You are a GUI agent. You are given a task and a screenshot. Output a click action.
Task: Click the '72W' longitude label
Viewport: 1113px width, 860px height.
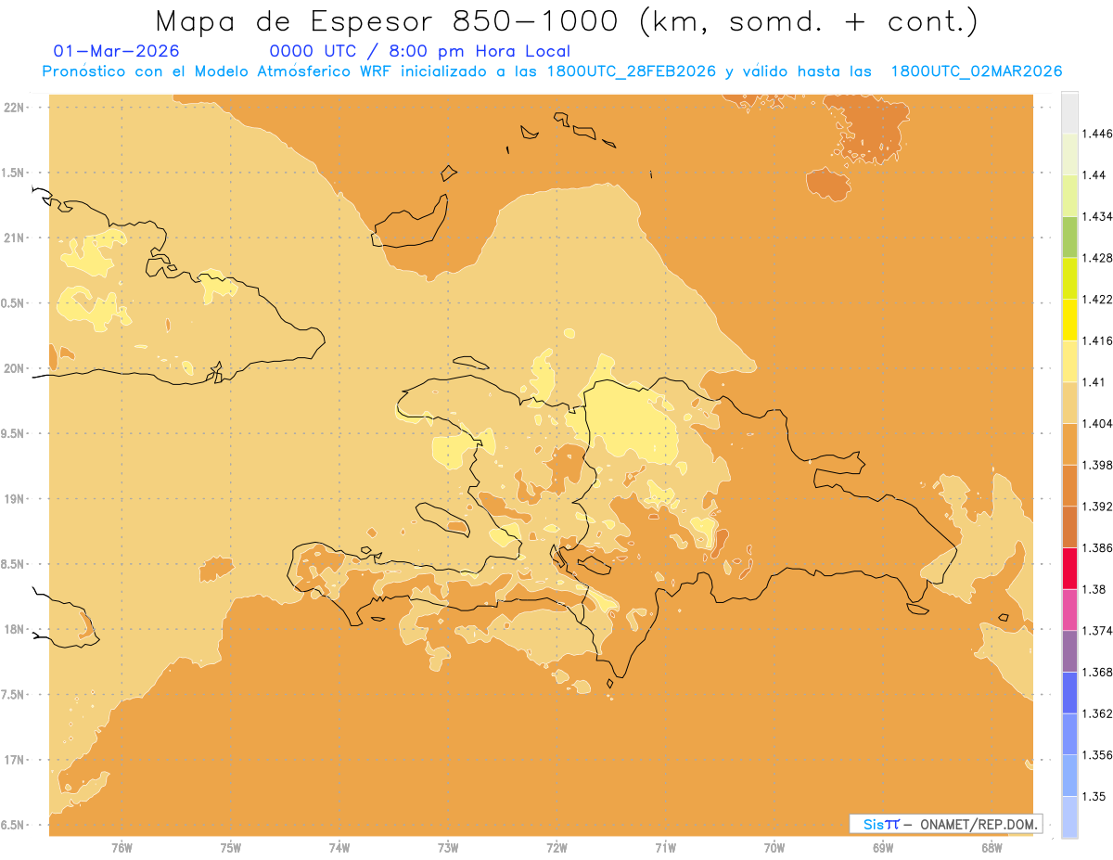(x=556, y=848)
